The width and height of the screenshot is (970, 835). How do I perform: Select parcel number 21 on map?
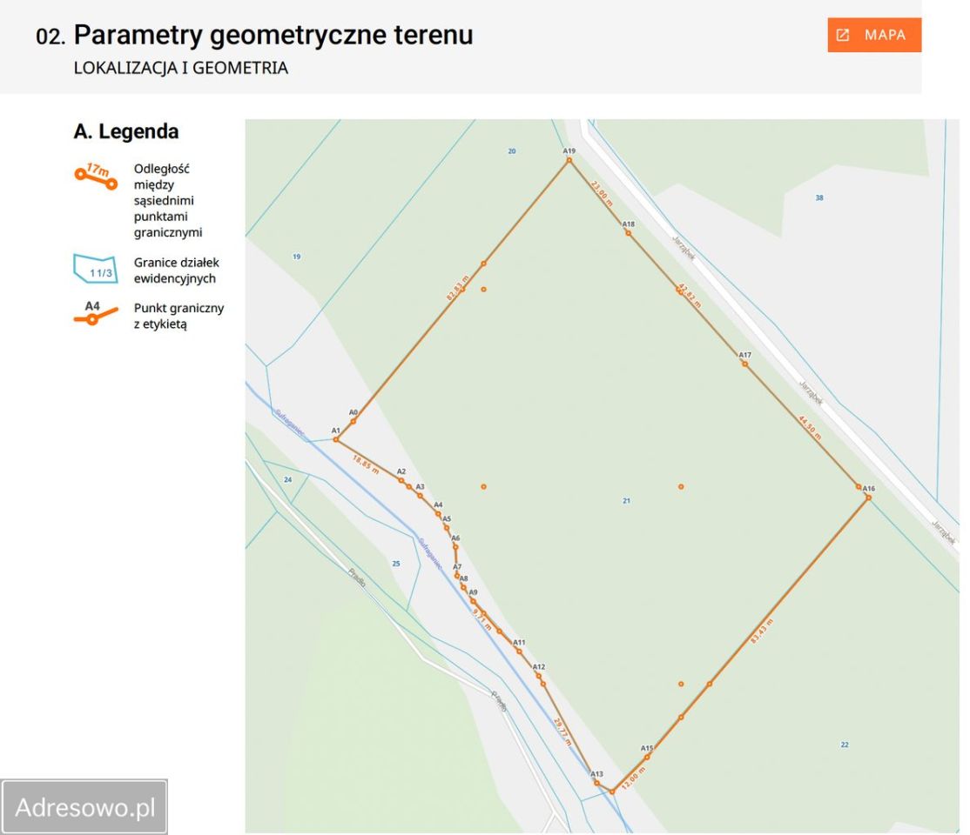[627, 501]
